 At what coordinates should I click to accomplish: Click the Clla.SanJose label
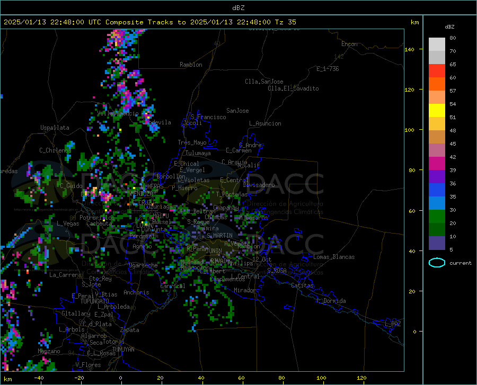[264, 82]
